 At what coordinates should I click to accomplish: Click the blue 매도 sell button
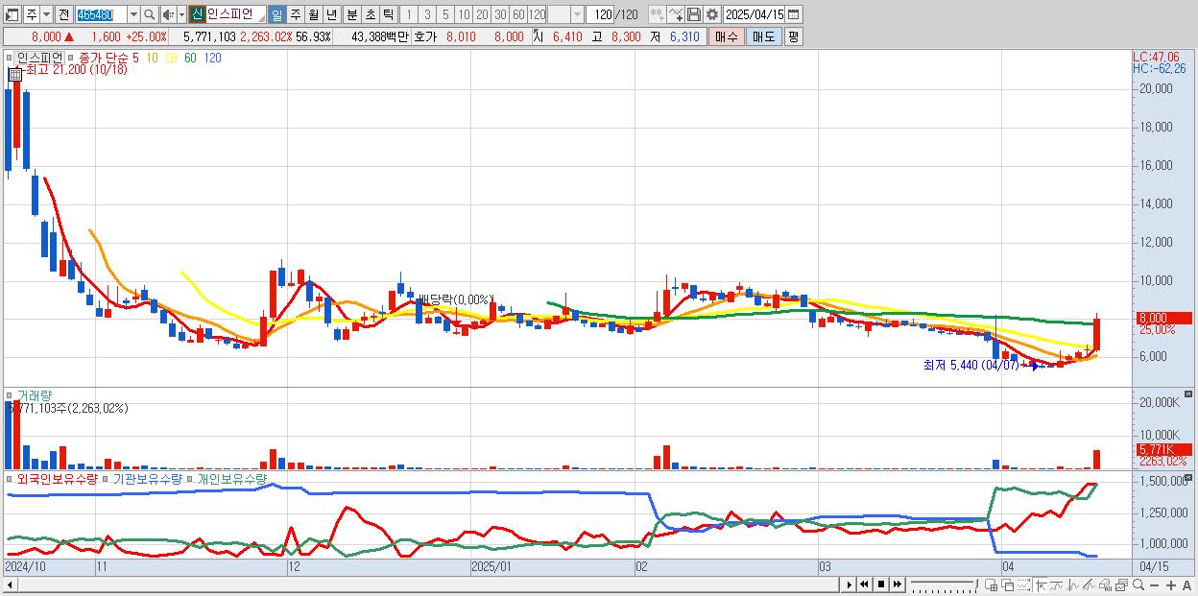pyautogui.click(x=764, y=36)
